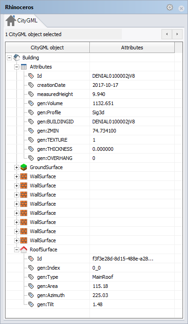Click the tag icon beside gen:Azimuth
This screenshot has height=324, width=188.
[31, 295]
